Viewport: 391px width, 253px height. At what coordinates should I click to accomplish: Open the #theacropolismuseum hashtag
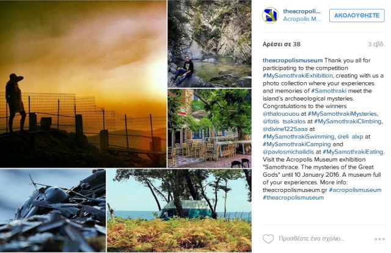[x=293, y=198]
